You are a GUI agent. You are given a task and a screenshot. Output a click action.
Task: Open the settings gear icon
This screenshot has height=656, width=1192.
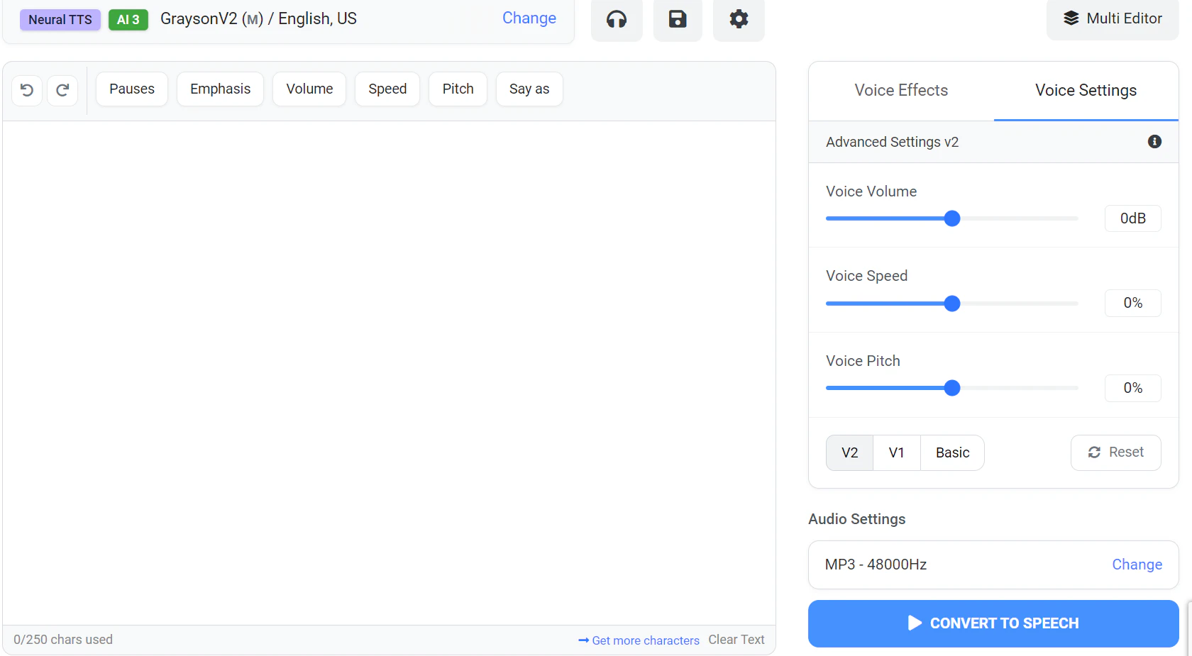(738, 20)
